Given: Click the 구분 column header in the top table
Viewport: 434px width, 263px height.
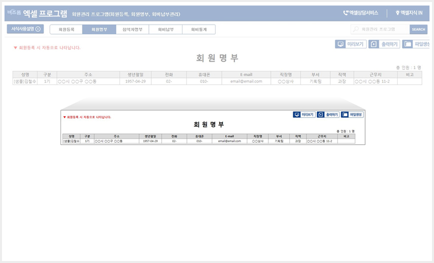Looking at the screenshot, I should click(x=47, y=74).
